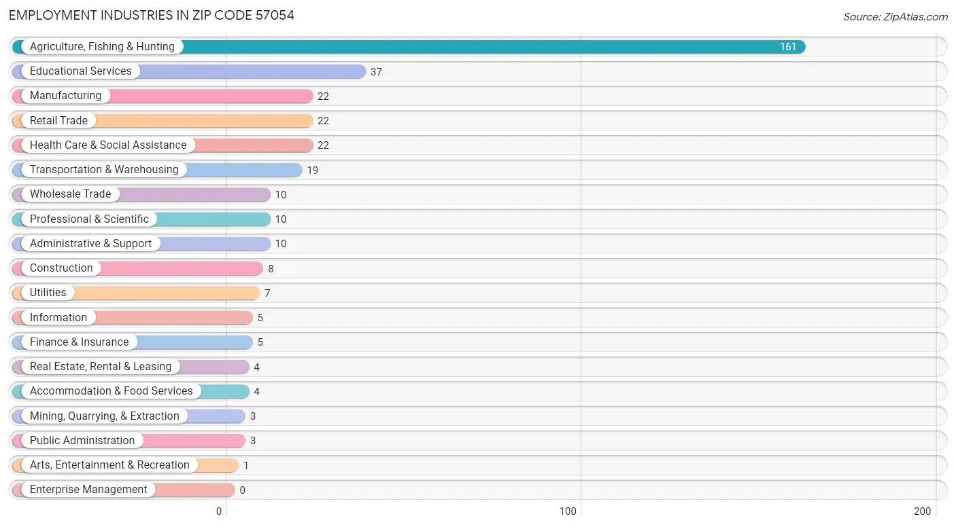
Task: Click the Manufacturing bar label
Action: pyautogui.click(x=65, y=96)
